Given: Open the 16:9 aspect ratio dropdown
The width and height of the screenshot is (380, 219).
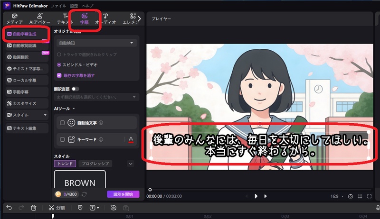Looking at the screenshot, I should pos(337,196).
